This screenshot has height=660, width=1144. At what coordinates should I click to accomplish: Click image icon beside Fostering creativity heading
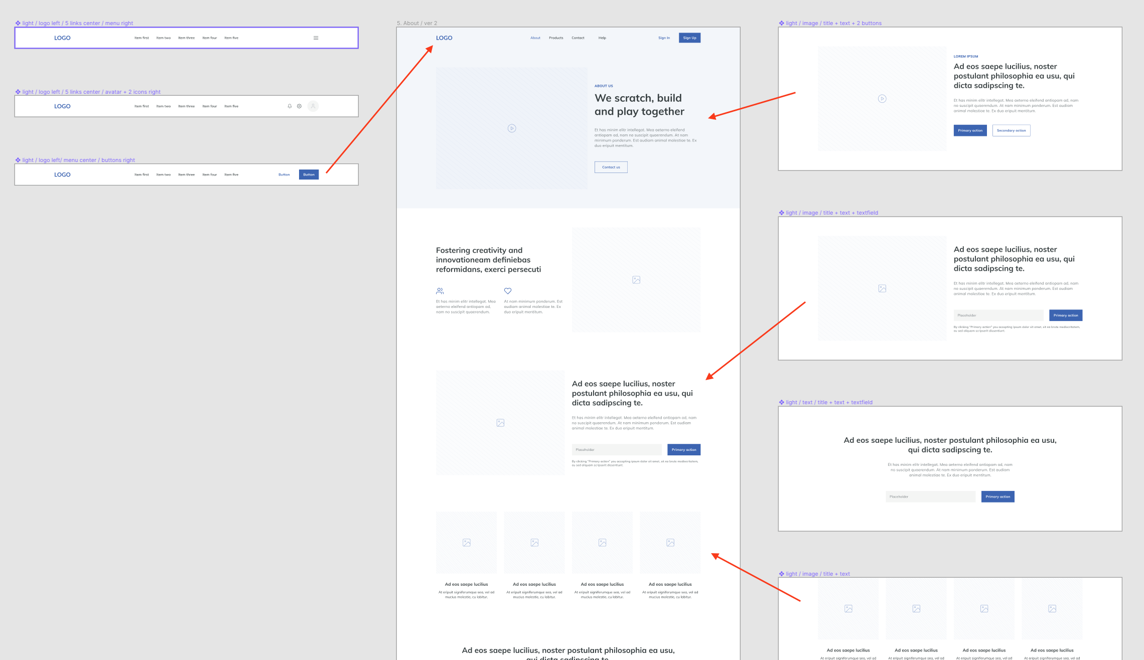[636, 280]
